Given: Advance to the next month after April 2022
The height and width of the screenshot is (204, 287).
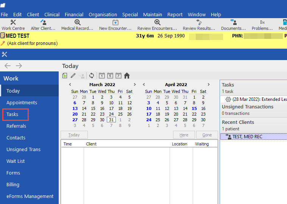Looking at the screenshot, I should coord(209,85).
